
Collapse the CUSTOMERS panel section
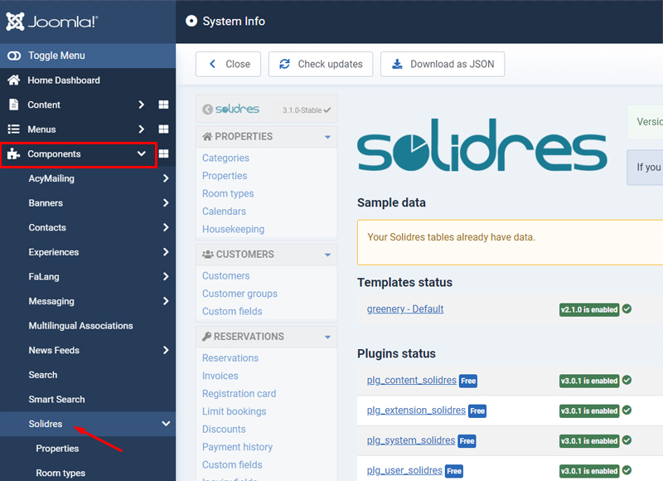click(x=327, y=255)
